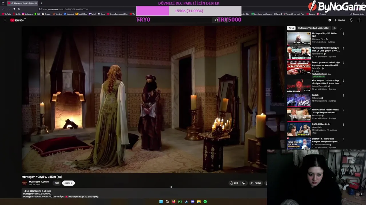
Task: Close the Muhteşem Yüzyıl 9. Bölüm tab
Action: pyautogui.click(x=36, y=3)
